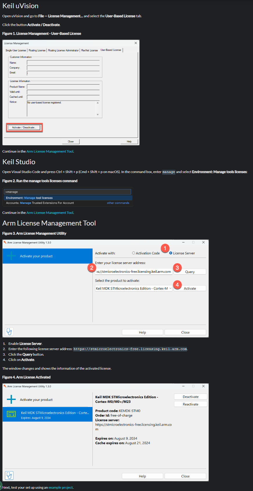This screenshot has height=491, width=253.
Task: Click the plus icon in Figure 4 window
Action: tap(11, 399)
